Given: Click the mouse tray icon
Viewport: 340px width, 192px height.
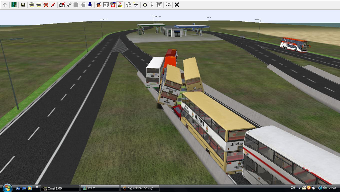Looking at the screenshot, I should (313, 188).
